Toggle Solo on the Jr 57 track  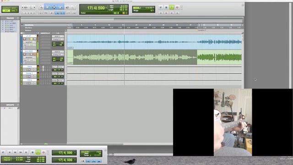31,39
